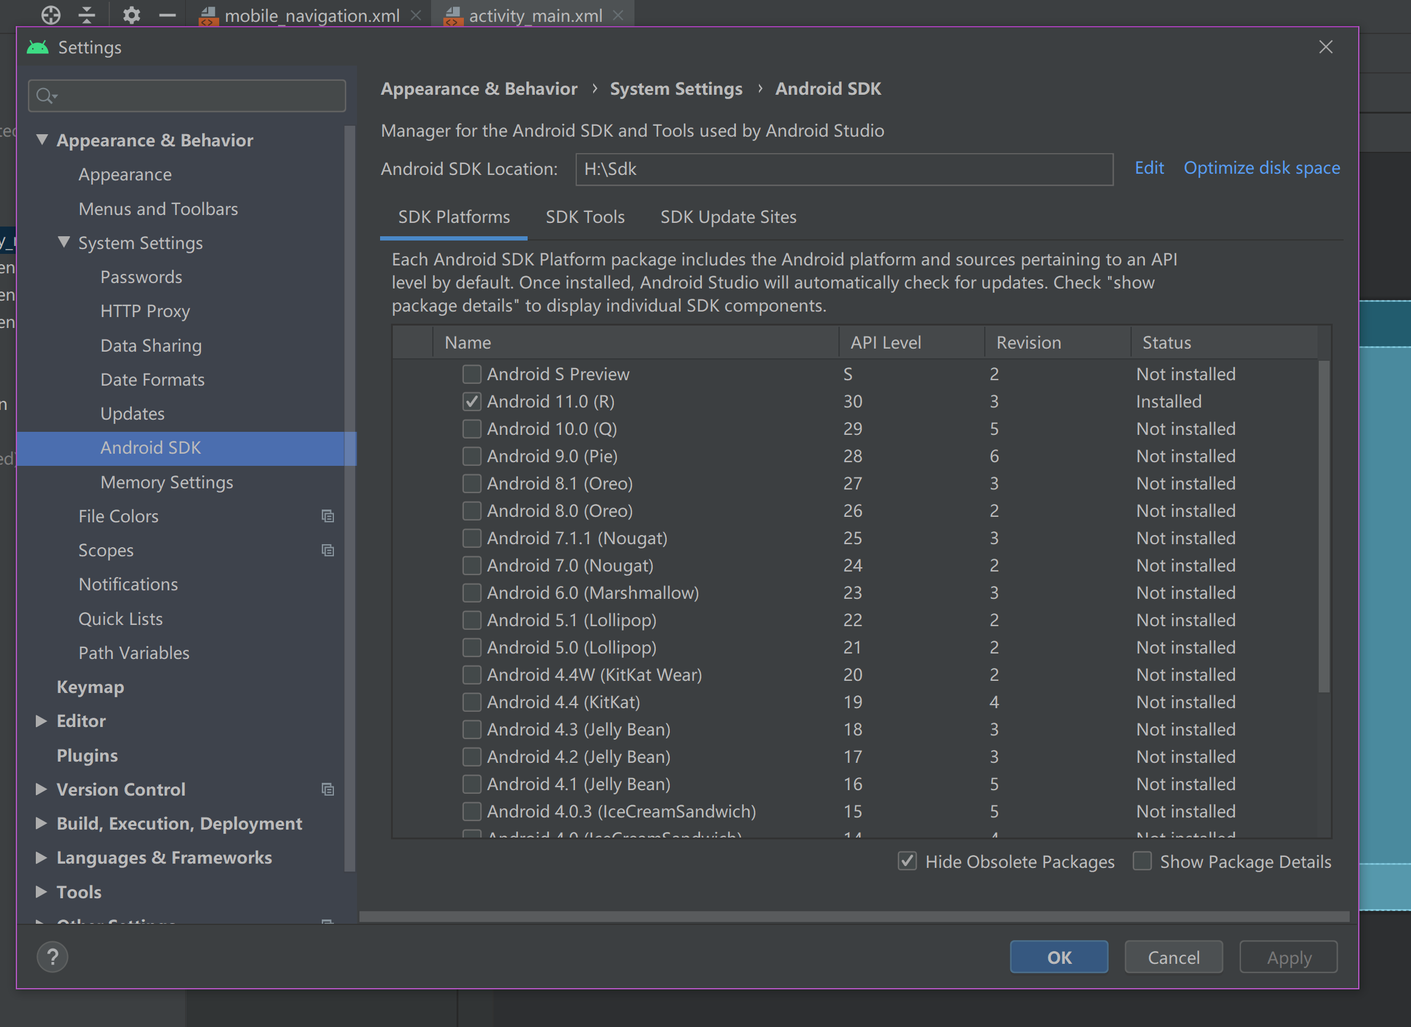This screenshot has height=1027, width=1411.
Task: Switch to the SDK Tools tab
Action: point(585,217)
